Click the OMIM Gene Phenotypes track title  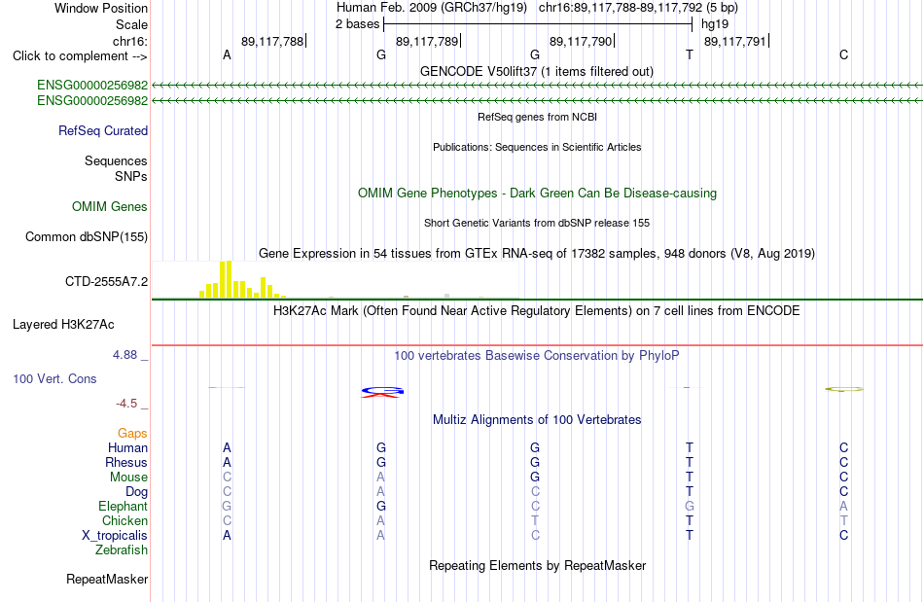(537, 194)
